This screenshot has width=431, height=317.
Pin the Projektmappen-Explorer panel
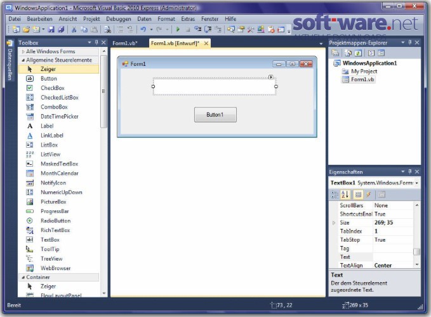(x=410, y=42)
